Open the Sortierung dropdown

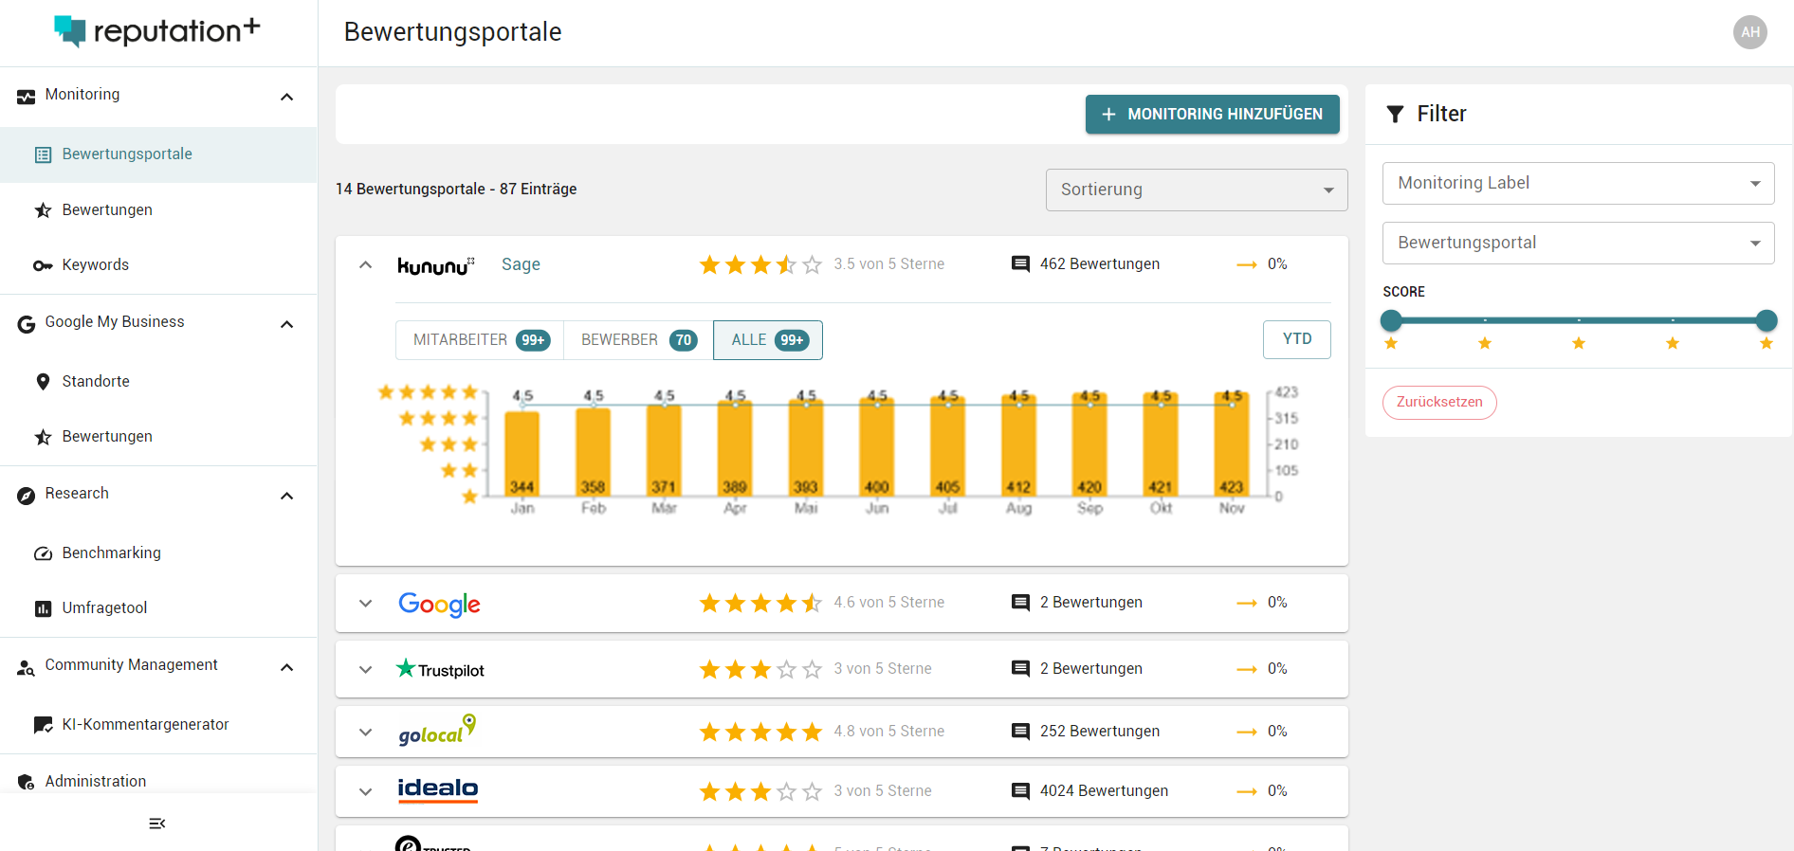[1196, 190]
